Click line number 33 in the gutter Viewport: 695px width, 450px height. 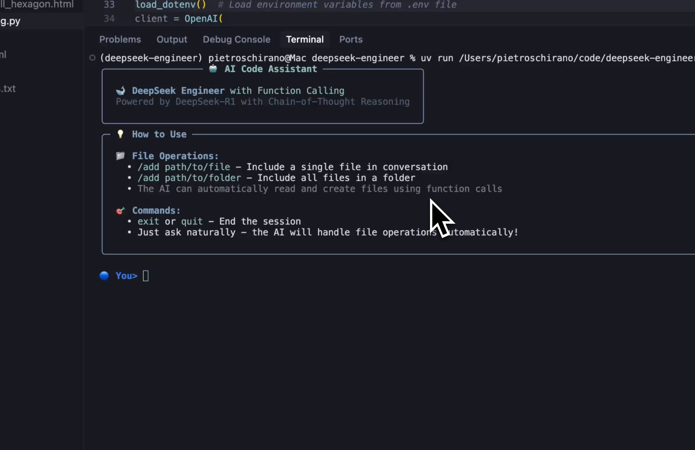109,5
